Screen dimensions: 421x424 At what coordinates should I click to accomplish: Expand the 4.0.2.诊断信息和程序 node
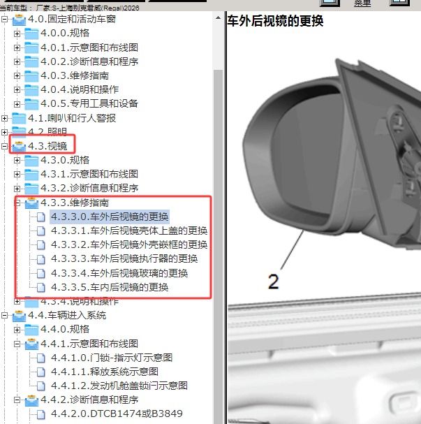[x=17, y=62]
